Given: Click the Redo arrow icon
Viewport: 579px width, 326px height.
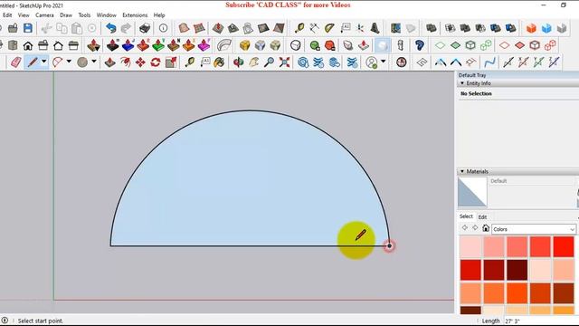Looking at the screenshot, I should pos(126,28).
